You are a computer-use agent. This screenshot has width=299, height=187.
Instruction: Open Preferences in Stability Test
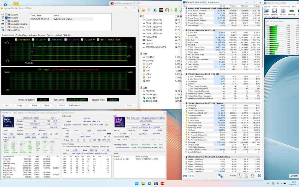pyautogui.click(x=74, y=106)
